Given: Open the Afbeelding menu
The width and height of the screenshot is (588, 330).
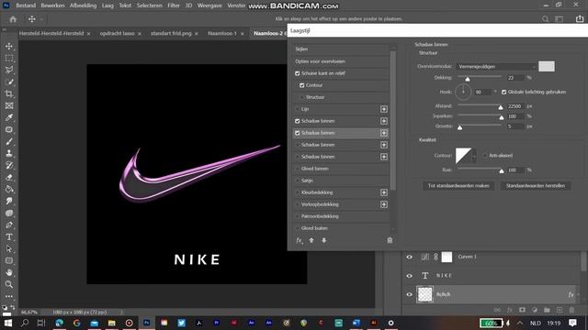Looking at the screenshot, I should (83, 5).
